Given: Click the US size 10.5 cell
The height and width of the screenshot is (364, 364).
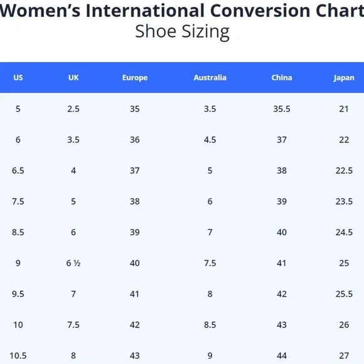Looking at the screenshot, I should [x=18, y=355].
